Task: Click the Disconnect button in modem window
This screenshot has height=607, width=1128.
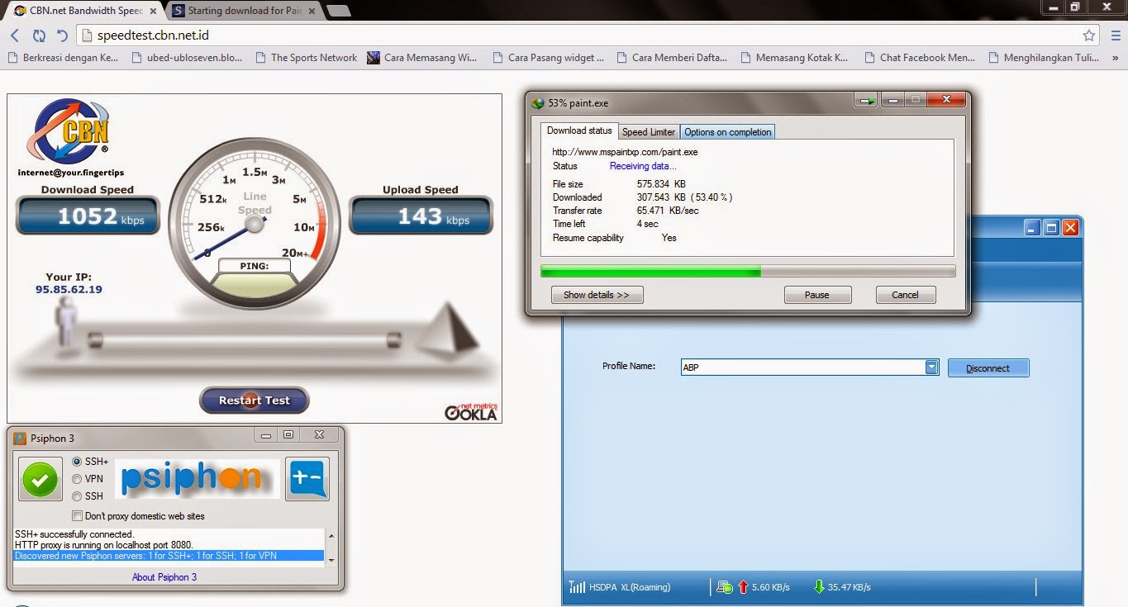Action: tap(988, 368)
